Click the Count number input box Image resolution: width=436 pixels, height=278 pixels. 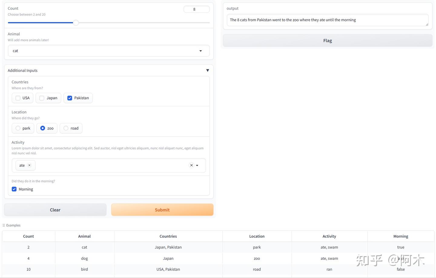(x=197, y=9)
